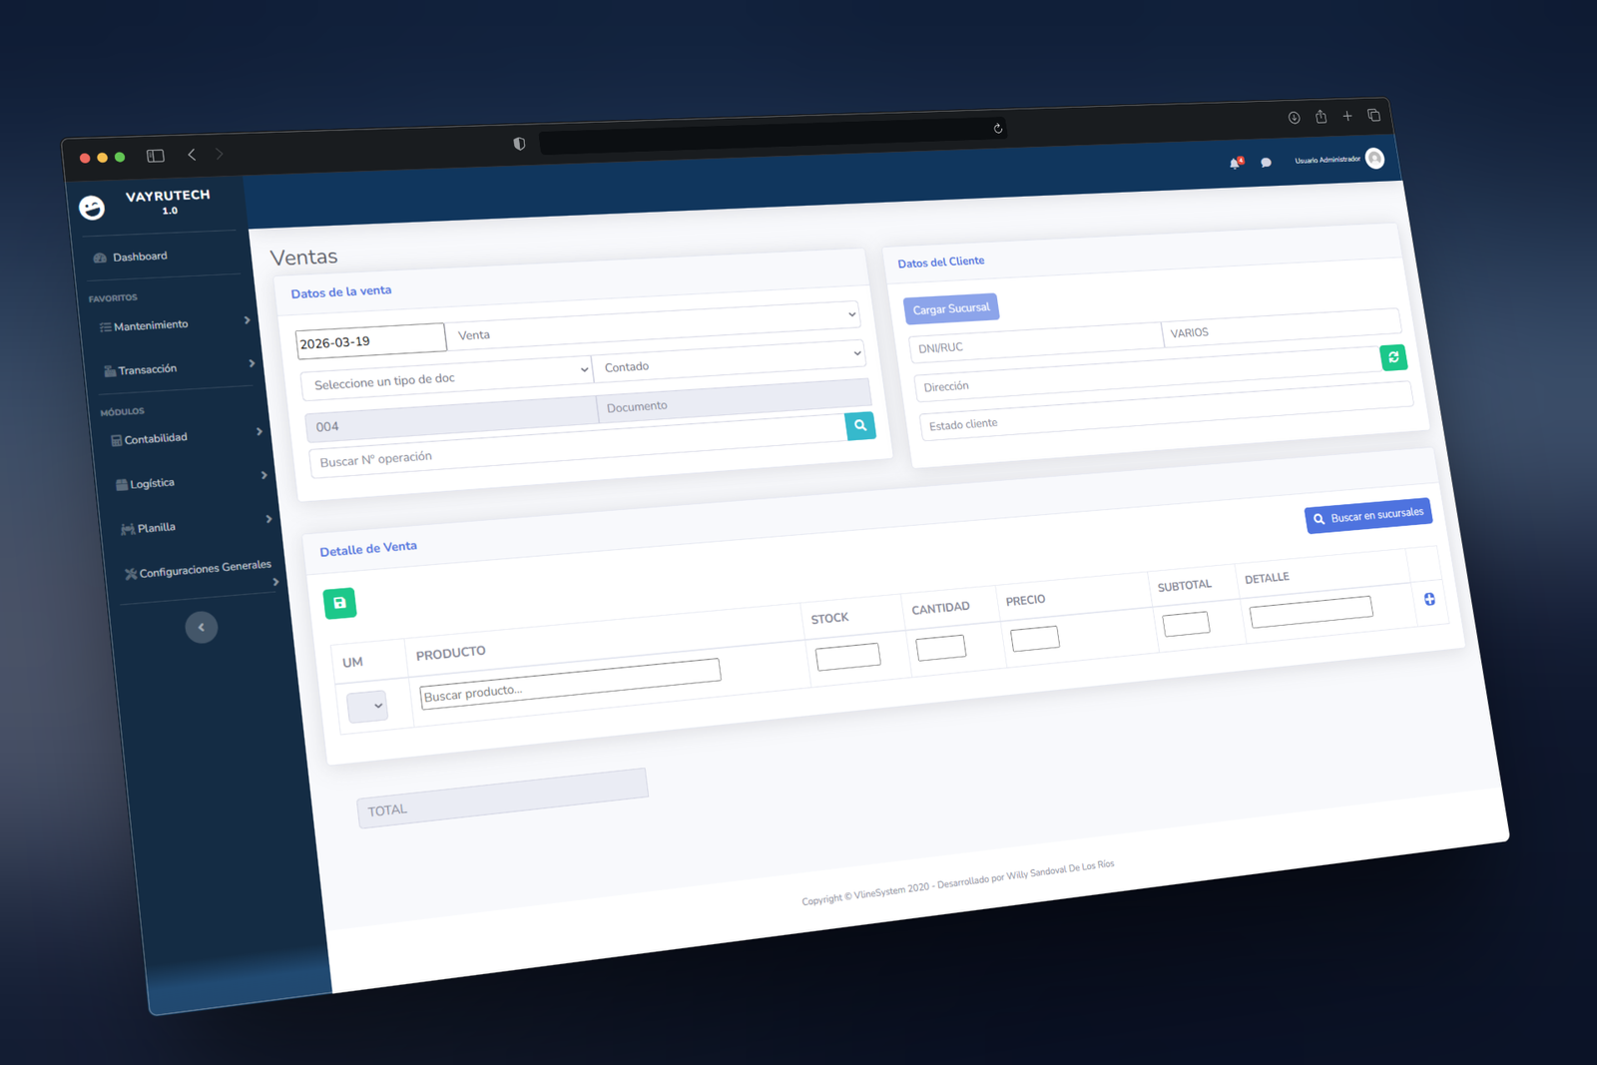Click the teal search operation icon

tap(859, 425)
